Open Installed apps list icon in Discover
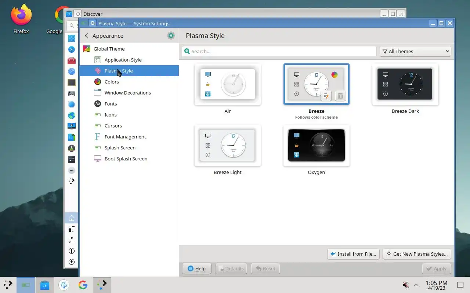This screenshot has height=293, width=470. [72, 229]
